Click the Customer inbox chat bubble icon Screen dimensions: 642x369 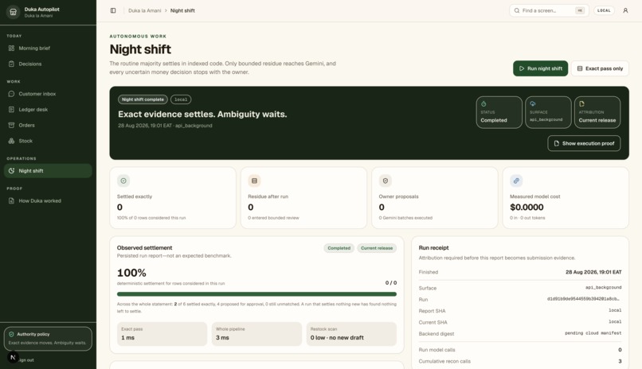coord(11,94)
